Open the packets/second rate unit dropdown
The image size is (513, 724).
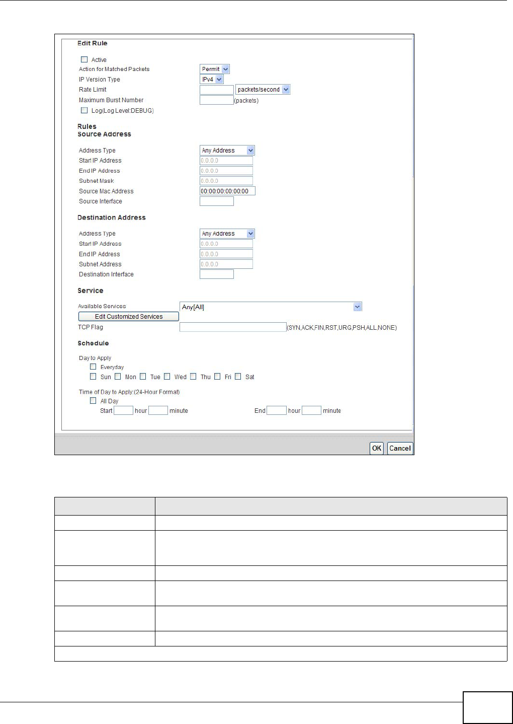[x=263, y=90]
